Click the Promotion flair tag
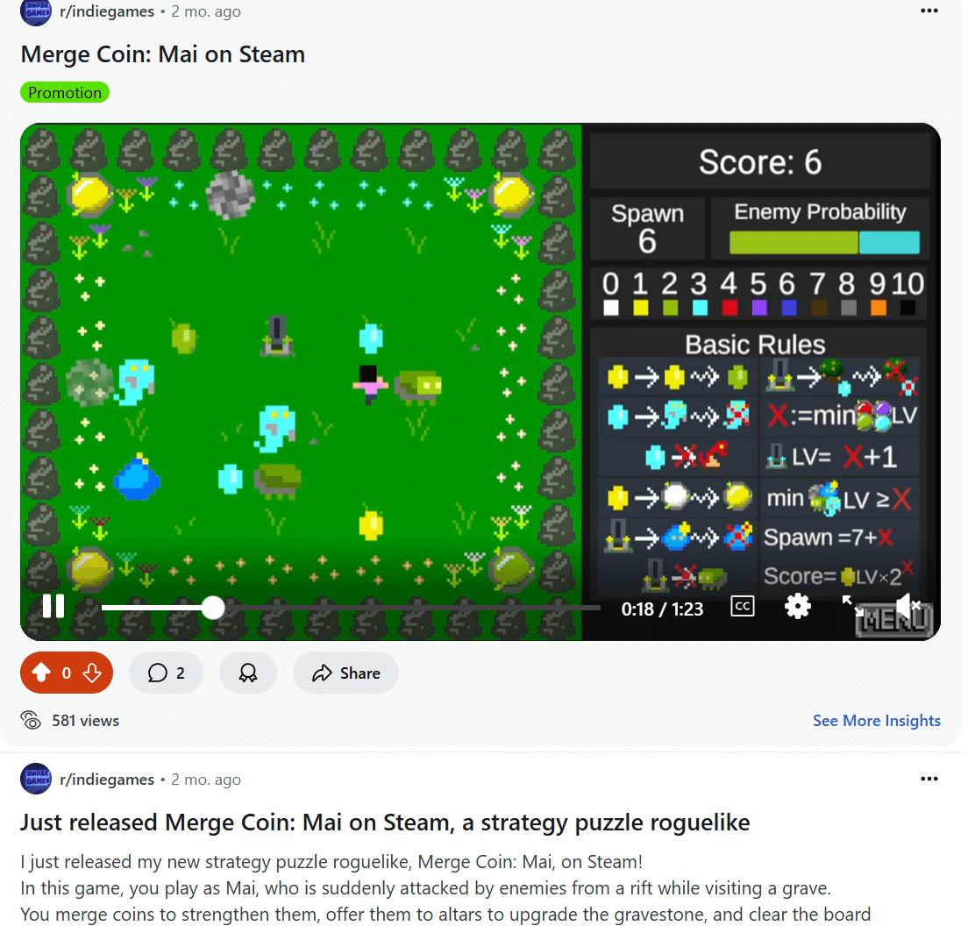Screen dimensions: 968x933 coord(65,93)
